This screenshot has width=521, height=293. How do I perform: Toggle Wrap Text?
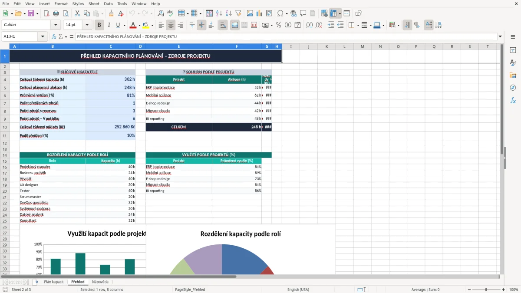pos(223,25)
